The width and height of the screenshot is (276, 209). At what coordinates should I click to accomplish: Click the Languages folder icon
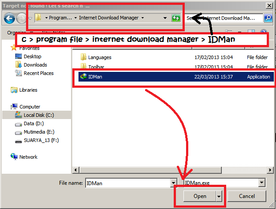point(83,57)
